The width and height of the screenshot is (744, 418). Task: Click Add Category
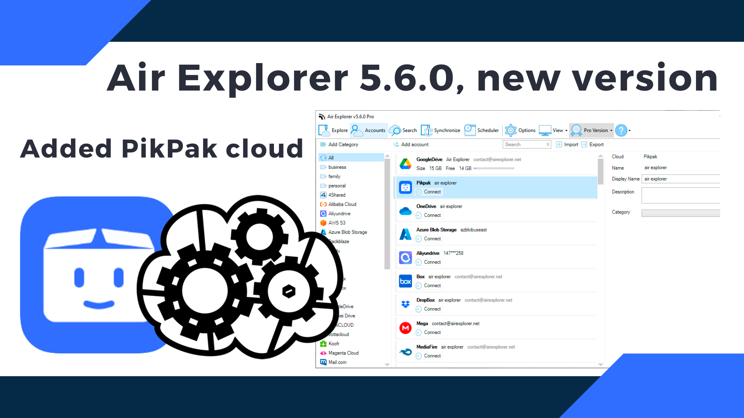pyautogui.click(x=340, y=144)
